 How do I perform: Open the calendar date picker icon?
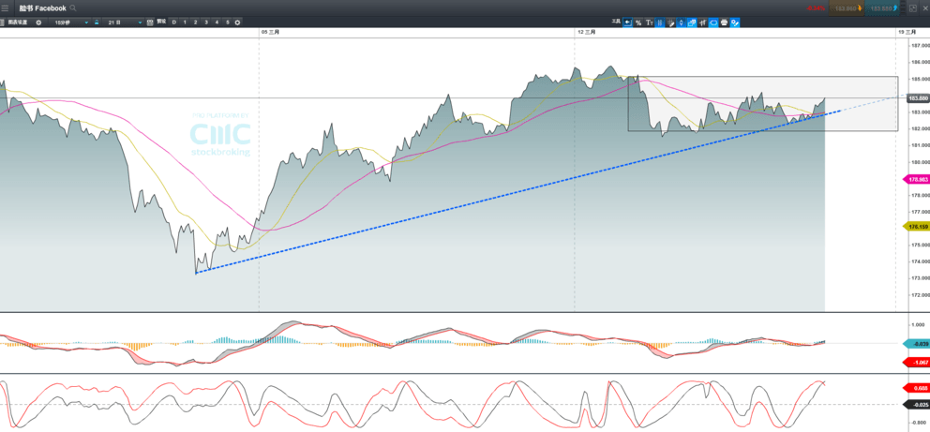pos(149,22)
